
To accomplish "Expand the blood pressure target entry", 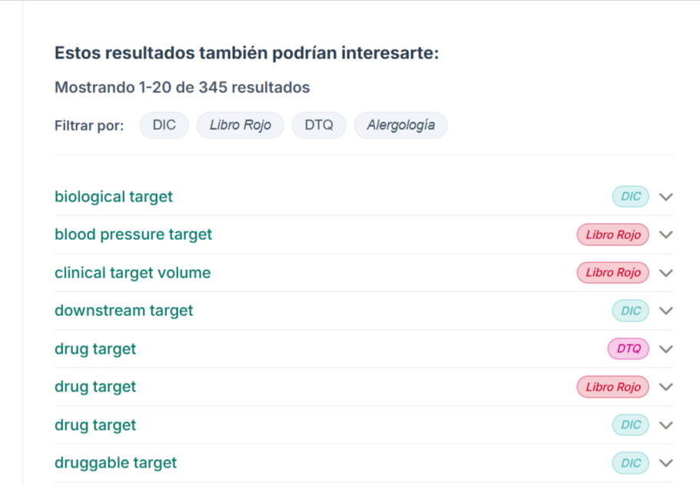I will coord(666,235).
